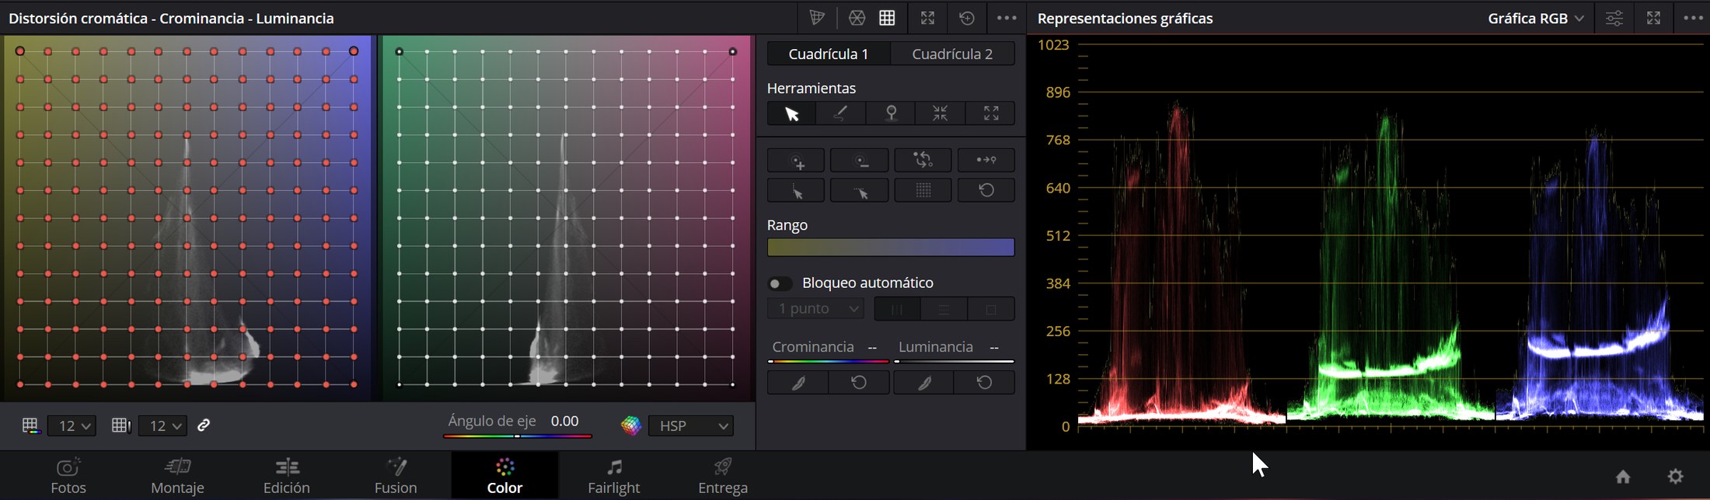Open the curve-mesh mode icon in the warper header
1710x500 pixels.
coord(817,18)
